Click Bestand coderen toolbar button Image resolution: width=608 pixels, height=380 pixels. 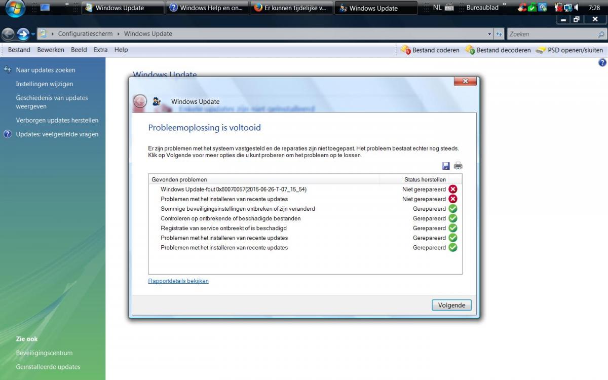(430, 50)
